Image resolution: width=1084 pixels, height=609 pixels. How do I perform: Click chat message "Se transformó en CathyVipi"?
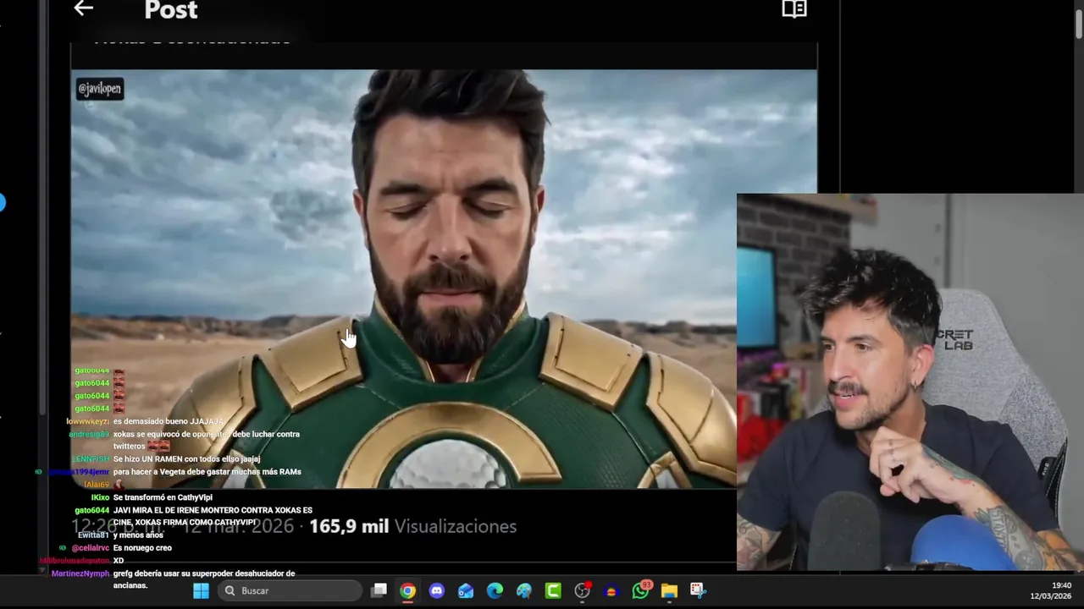pyautogui.click(x=163, y=497)
